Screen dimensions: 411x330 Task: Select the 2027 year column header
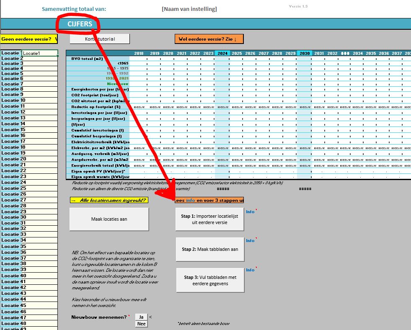click(264, 53)
